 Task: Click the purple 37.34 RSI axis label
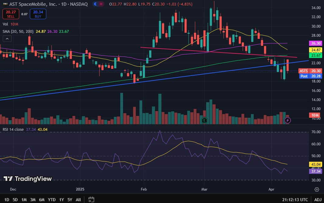(x=316, y=171)
